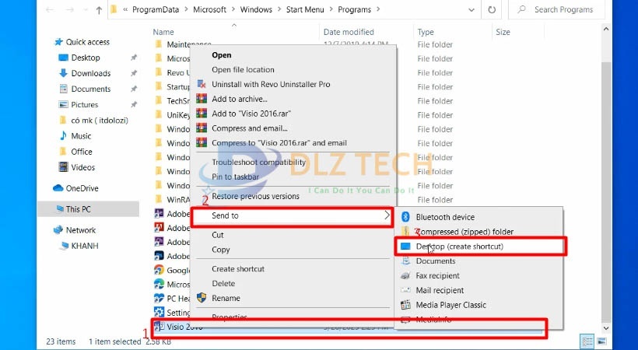Sort files by Date modified column
The height and width of the screenshot is (350, 638).
[349, 32]
